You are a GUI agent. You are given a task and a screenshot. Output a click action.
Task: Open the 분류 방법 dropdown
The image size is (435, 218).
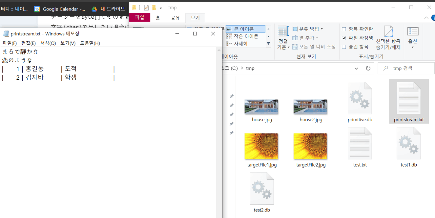[308, 29]
